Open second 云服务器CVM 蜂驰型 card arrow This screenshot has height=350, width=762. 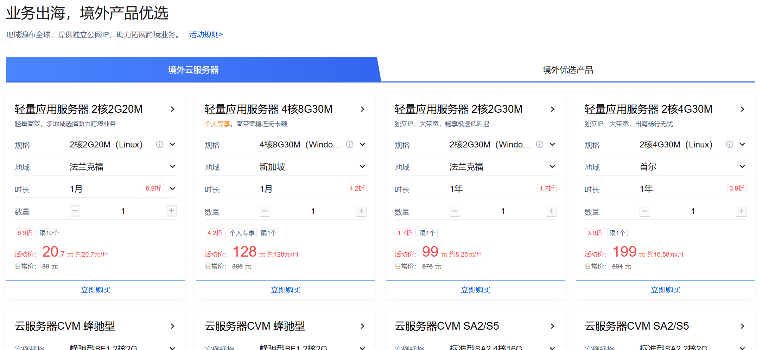(362, 326)
